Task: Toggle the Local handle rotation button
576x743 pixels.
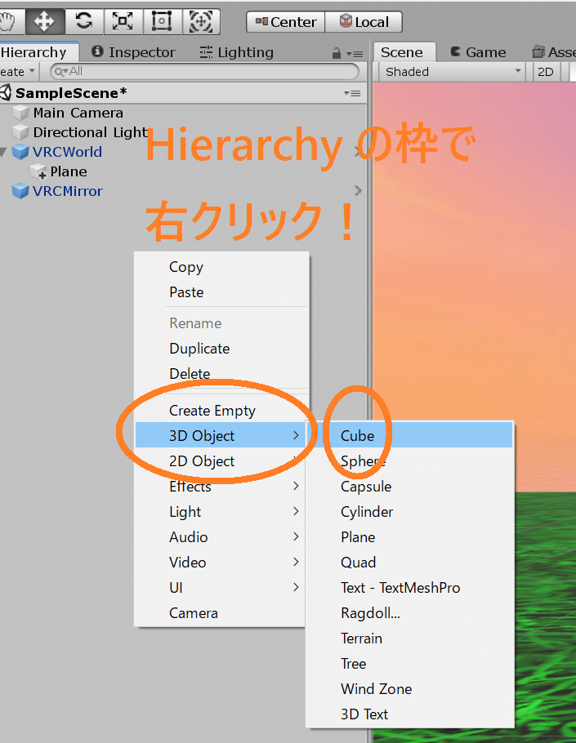Action: 364,22
